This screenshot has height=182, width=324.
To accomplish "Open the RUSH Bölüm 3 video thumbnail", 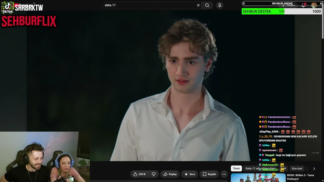I will coord(258,178).
